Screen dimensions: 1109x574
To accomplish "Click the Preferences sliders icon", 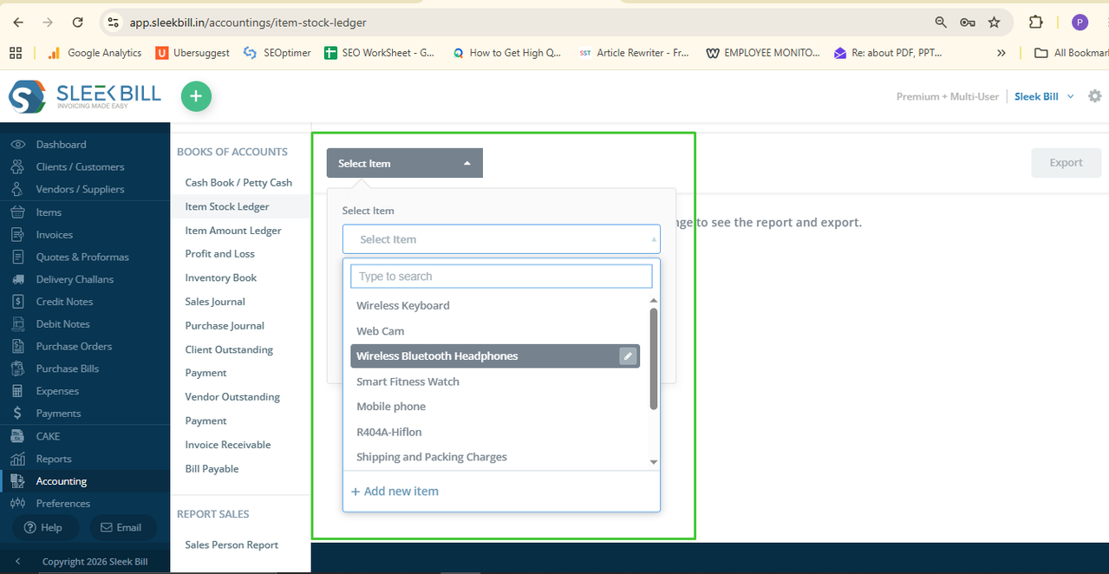I will (x=17, y=503).
